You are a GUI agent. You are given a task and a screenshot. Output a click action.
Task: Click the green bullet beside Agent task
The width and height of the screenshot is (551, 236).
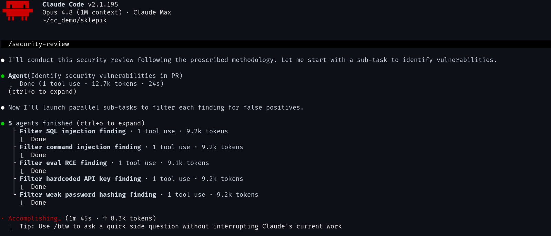pyautogui.click(x=3, y=76)
